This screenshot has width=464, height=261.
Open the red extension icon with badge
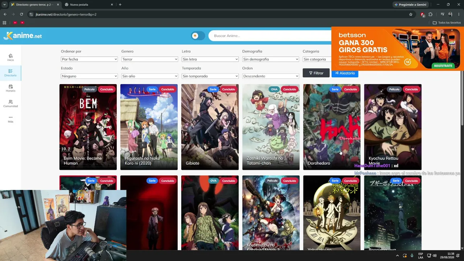(x=422, y=14)
